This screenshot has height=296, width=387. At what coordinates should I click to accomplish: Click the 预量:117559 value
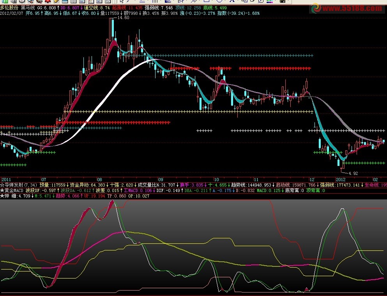click(x=52, y=185)
